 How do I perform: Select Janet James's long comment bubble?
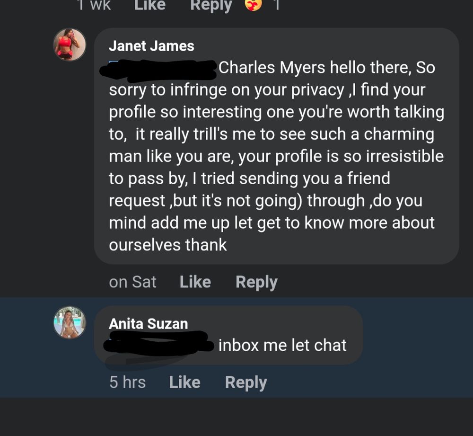click(x=277, y=146)
